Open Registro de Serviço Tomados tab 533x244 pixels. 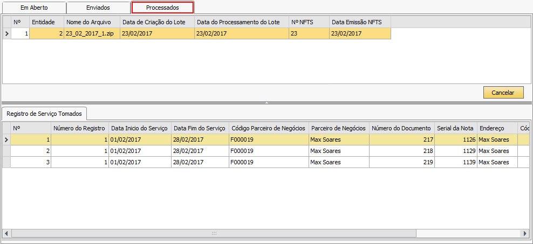point(45,114)
